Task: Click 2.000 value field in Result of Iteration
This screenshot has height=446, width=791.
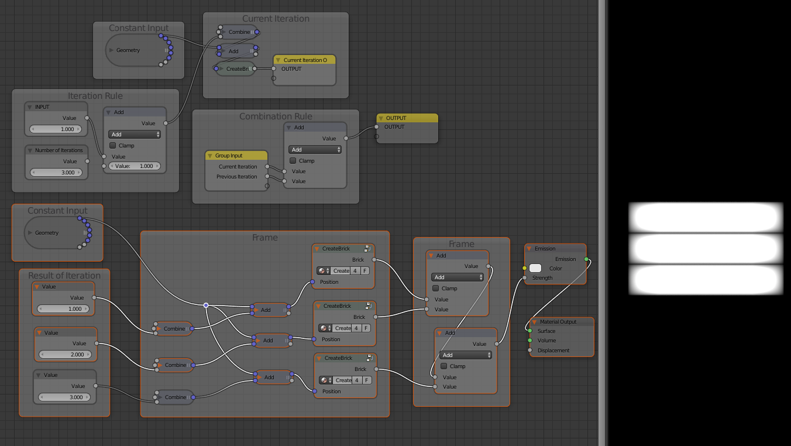Action: pyautogui.click(x=65, y=355)
